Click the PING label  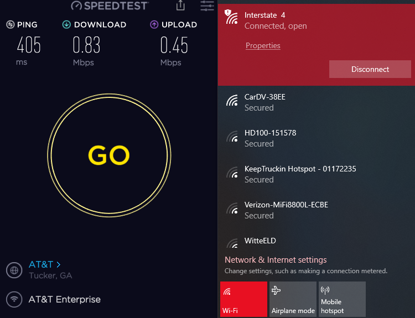tap(27, 24)
